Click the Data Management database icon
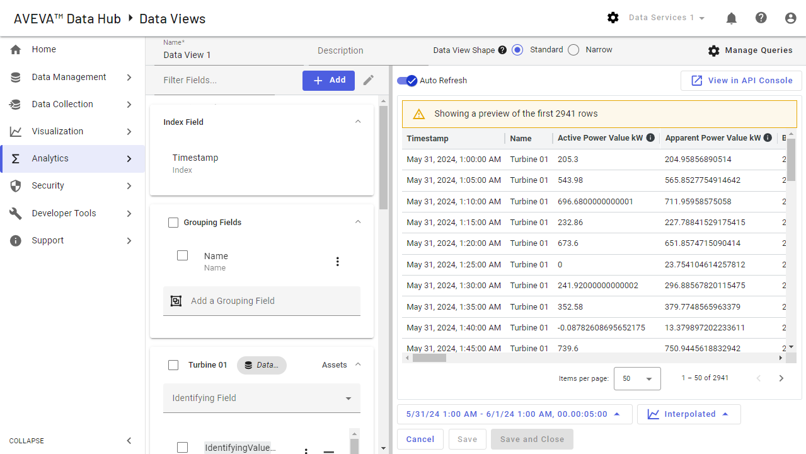 16,78
